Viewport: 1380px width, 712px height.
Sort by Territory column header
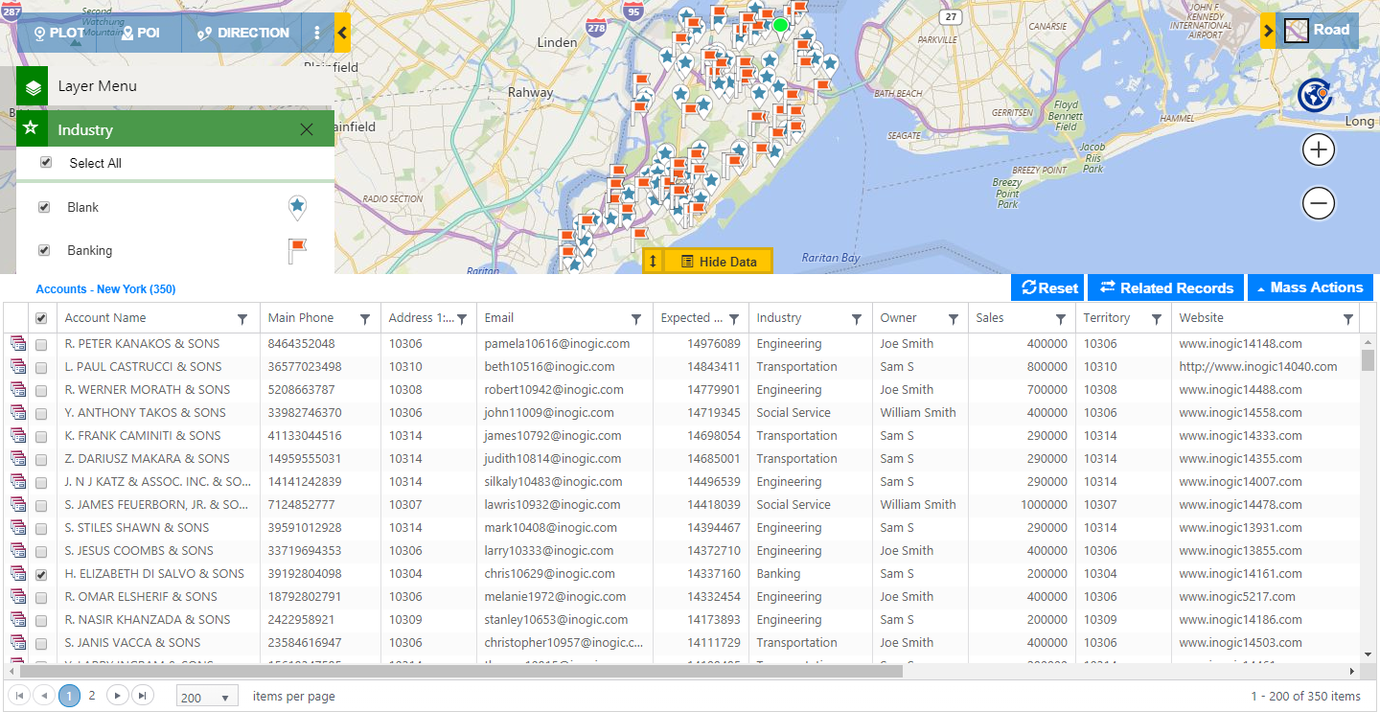click(x=1107, y=318)
